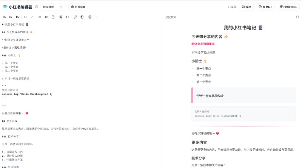
Task: Toggle italic formatting in the editor toolbar
Action: pyautogui.click(x=32, y=17)
